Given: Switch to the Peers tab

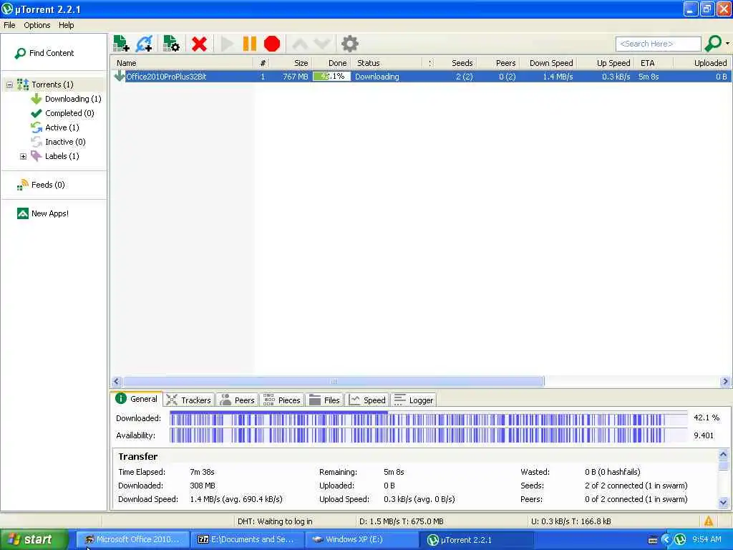Looking at the screenshot, I should 238,400.
